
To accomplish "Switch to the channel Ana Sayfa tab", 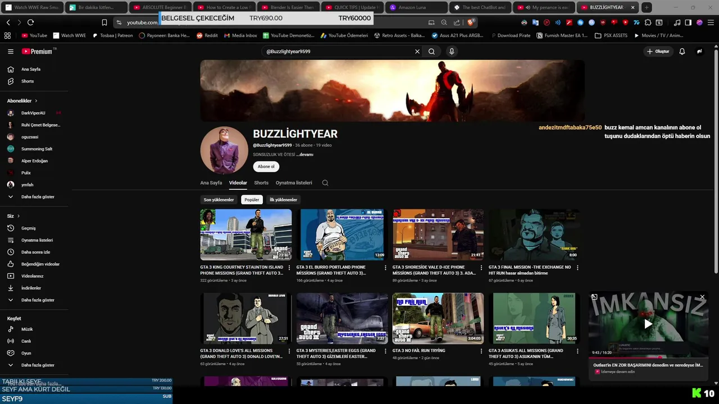I will click(211, 183).
